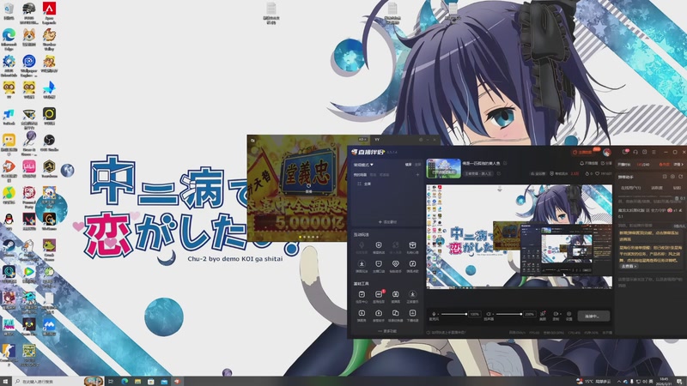Open File Explorer from the taskbar
Viewport: 687px width, 386px height.
pos(137,381)
